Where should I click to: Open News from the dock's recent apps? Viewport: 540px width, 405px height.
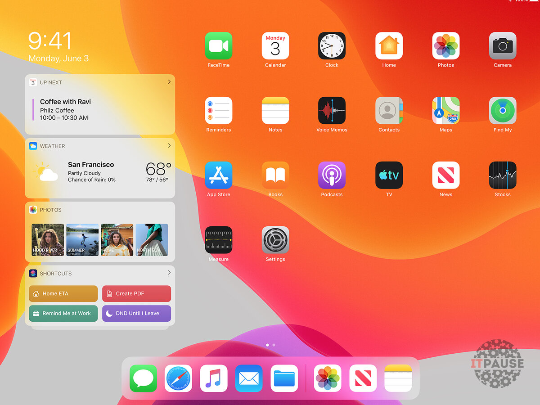[363, 378]
